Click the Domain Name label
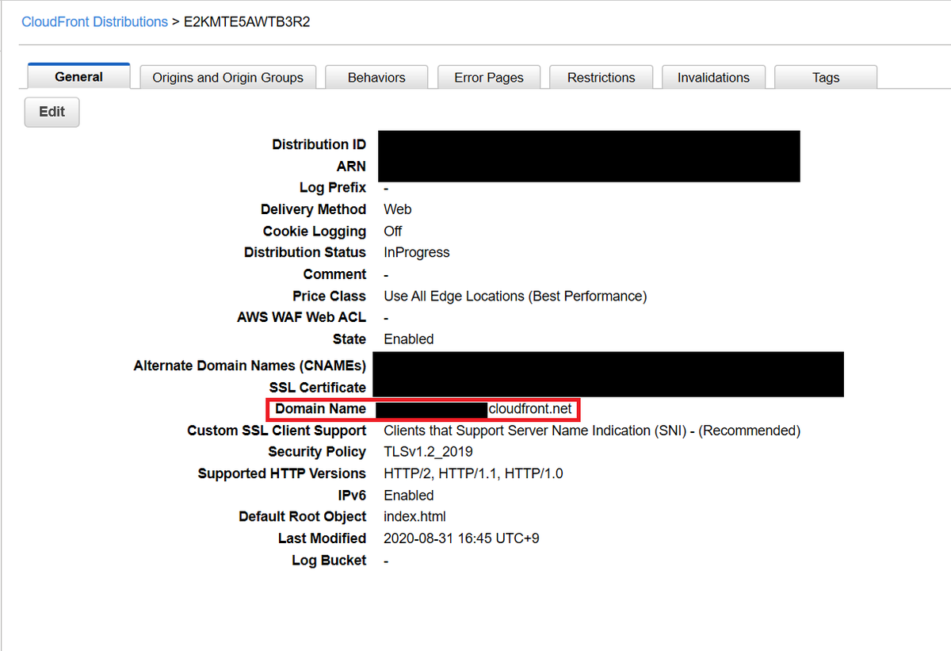Image resolution: width=951 pixels, height=651 pixels. pyautogui.click(x=321, y=409)
